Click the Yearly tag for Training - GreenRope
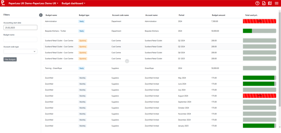The image size is (281, 133). click(x=82, y=68)
